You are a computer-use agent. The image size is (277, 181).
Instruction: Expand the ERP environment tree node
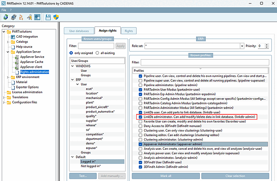[x=8, y=77]
